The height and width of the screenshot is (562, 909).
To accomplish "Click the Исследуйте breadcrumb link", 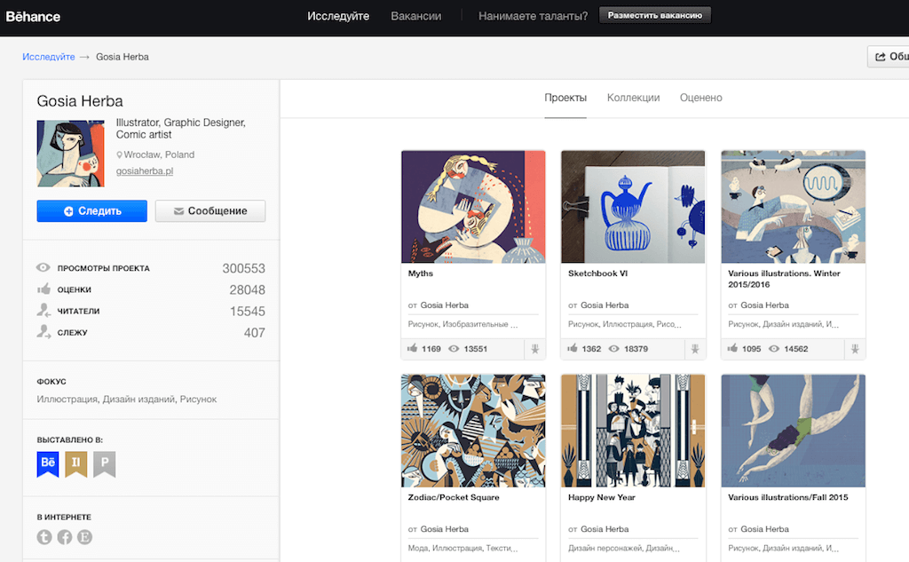I will click(x=49, y=57).
